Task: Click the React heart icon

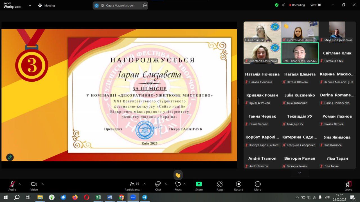Action: click(x=178, y=184)
